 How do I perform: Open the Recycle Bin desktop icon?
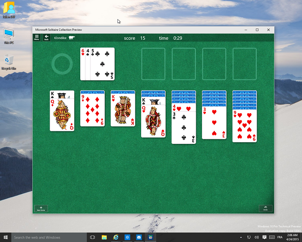tap(9, 62)
